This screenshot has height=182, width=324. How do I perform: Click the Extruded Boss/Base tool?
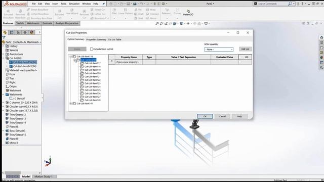pyautogui.click(x=8, y=14)
